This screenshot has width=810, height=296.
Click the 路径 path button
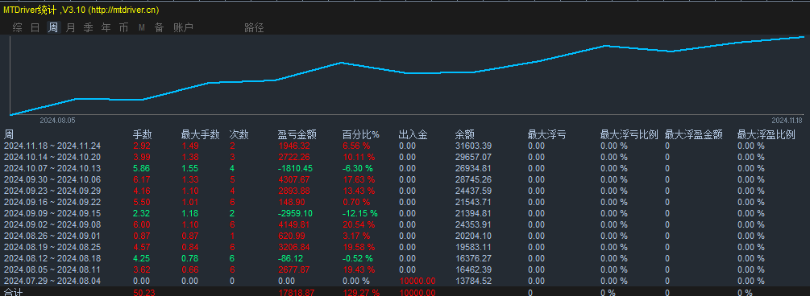click(254, 28)
